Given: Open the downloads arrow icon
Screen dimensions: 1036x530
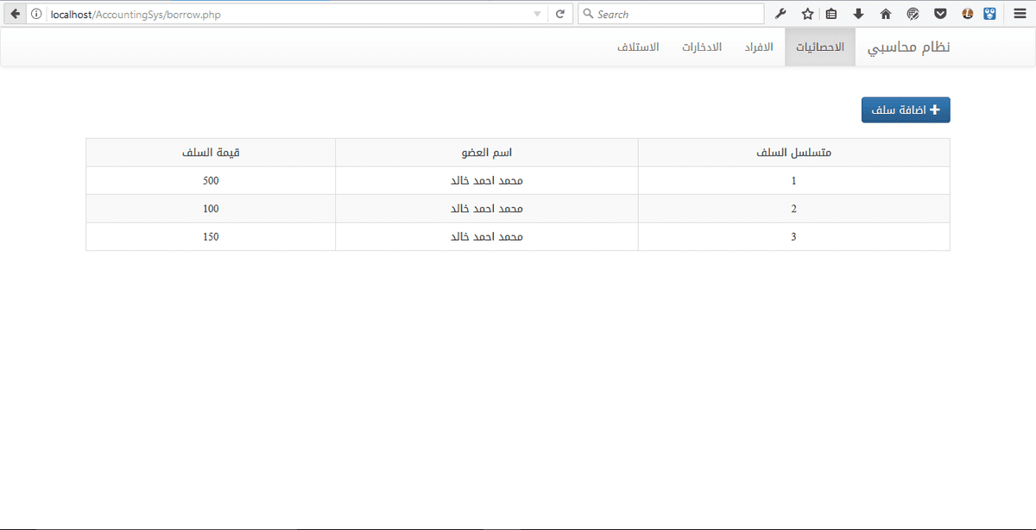Looking at the screenshot, I should [858, 14].
